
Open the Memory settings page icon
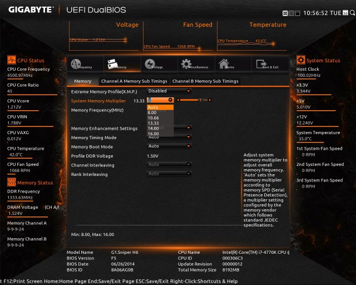point(122,64)
